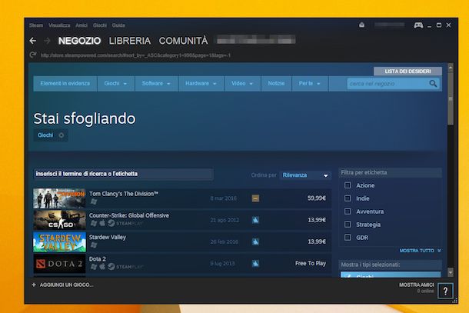The image size is (469, 313).
Task: Click the Windows icon under Stardew Valley
Action: pos(94,245)
